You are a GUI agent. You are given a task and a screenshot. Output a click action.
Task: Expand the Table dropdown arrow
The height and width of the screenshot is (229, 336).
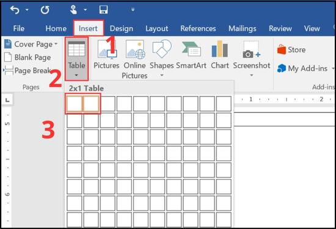coord(76,75)
